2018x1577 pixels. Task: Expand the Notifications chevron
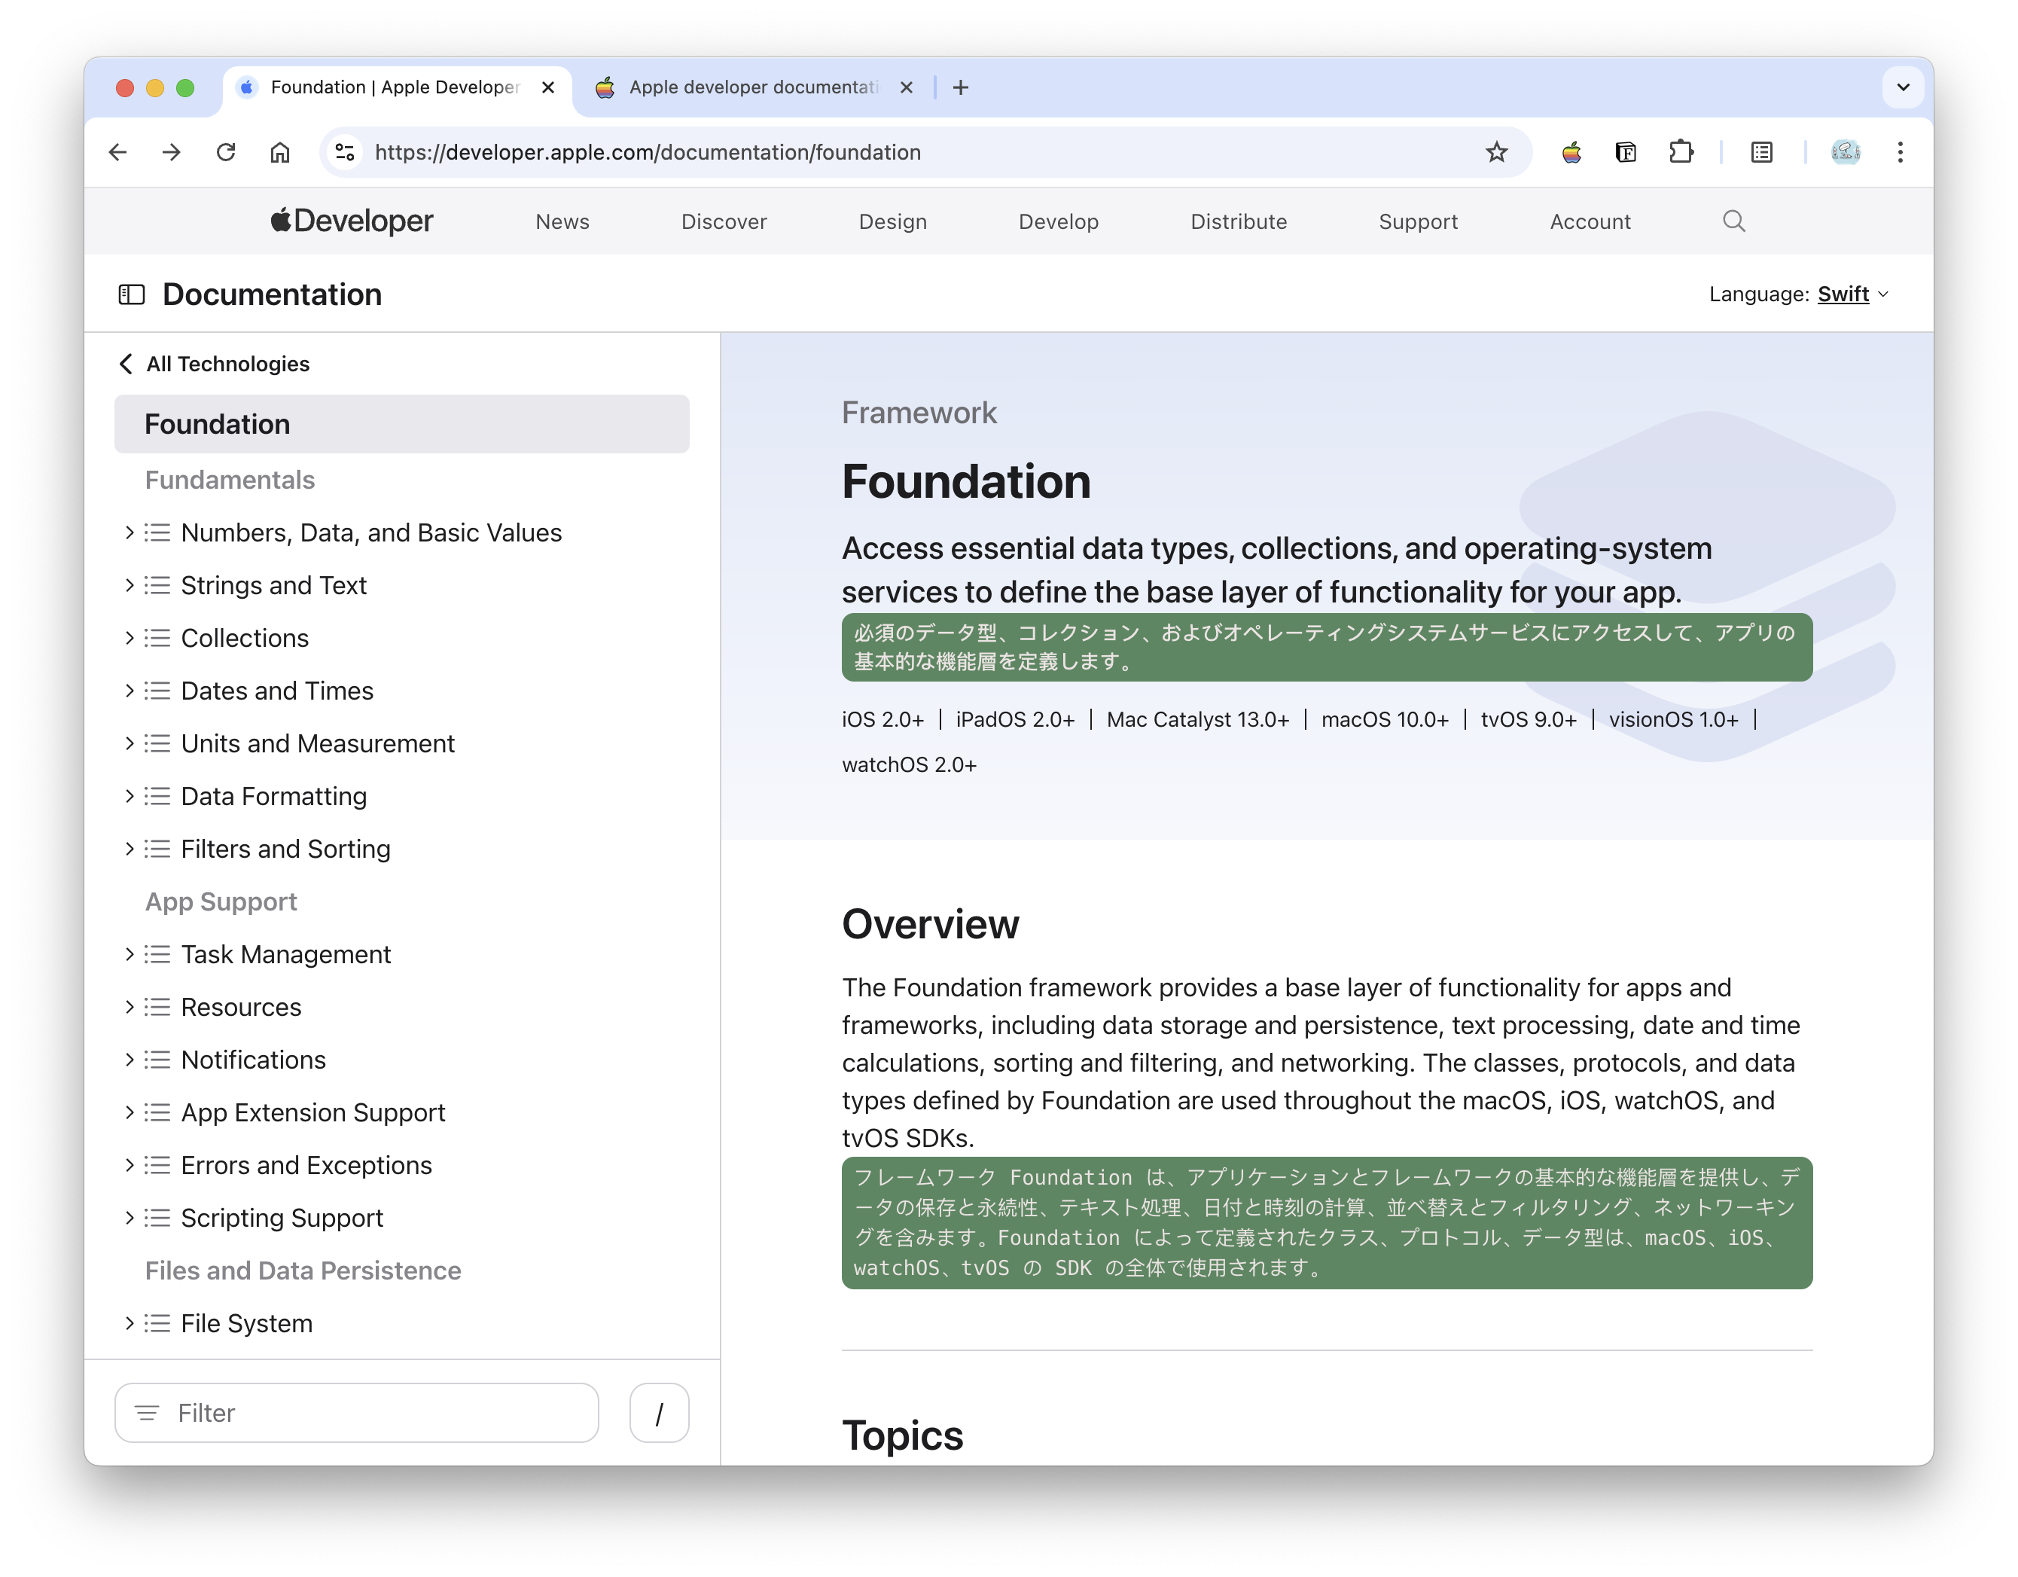coord(130,1060)
